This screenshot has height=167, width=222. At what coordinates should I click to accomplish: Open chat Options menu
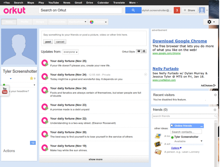(x=176, y=148)
